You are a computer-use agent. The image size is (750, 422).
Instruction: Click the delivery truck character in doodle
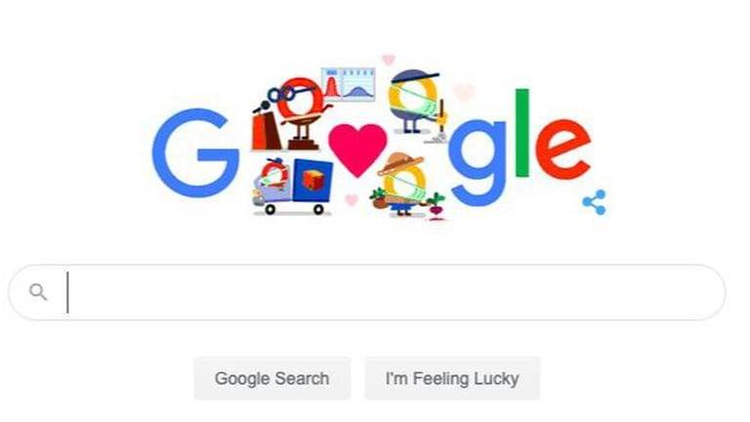pyautogui.click(x=293, y=188)
